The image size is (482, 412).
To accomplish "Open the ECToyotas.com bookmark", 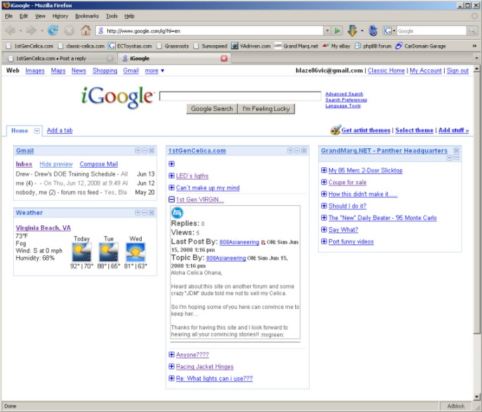I will (x=130, y=46).
